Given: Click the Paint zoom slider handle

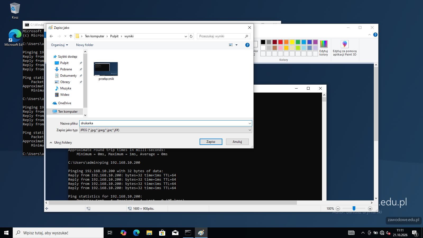Looking at the screenshot, I should [x=354, y=208].
